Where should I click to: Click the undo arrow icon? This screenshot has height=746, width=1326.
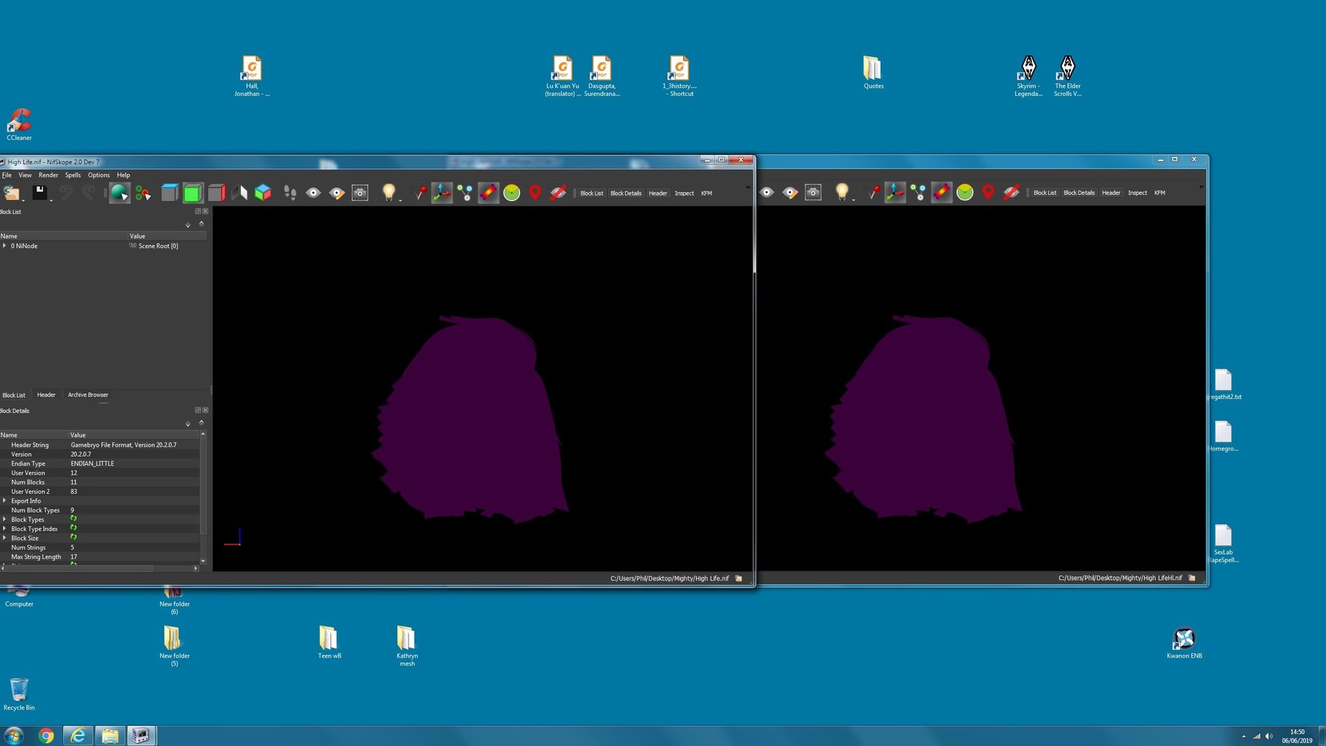click(66, 193)
